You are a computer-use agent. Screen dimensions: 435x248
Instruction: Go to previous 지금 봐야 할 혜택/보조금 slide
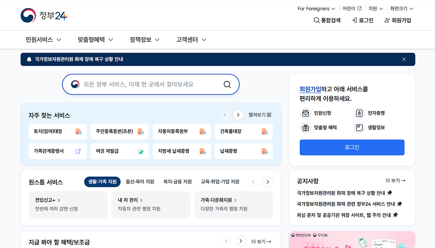coord(226,241)
